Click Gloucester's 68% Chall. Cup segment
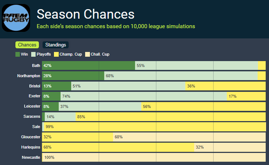 click(x=189, y=137)
